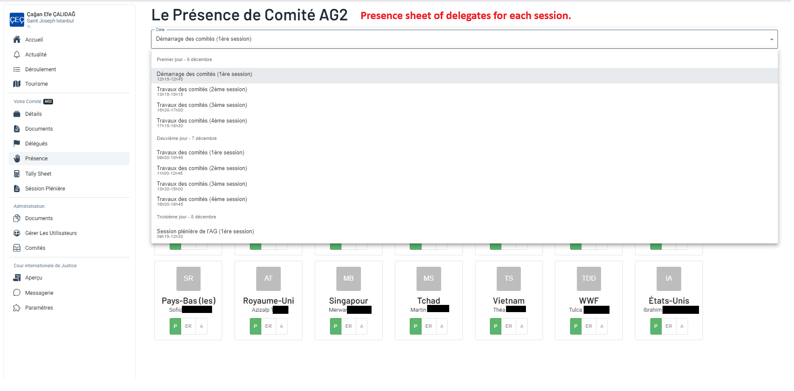Click the ÇEÇ user profile avatar
The image size is (794, 391).
click(x=17, y=20)
